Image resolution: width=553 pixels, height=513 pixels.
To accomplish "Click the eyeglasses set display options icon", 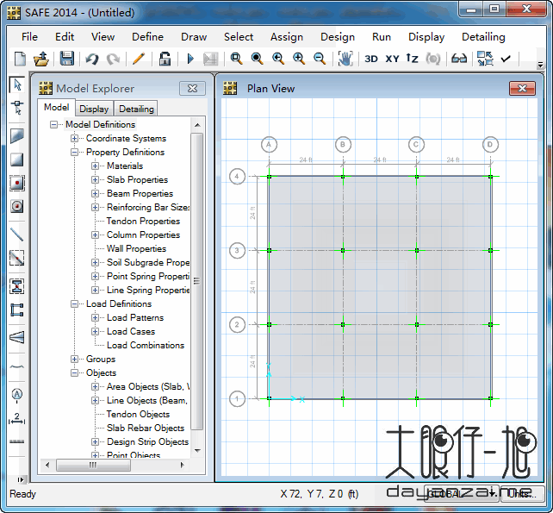I will (x=459, y=59).
